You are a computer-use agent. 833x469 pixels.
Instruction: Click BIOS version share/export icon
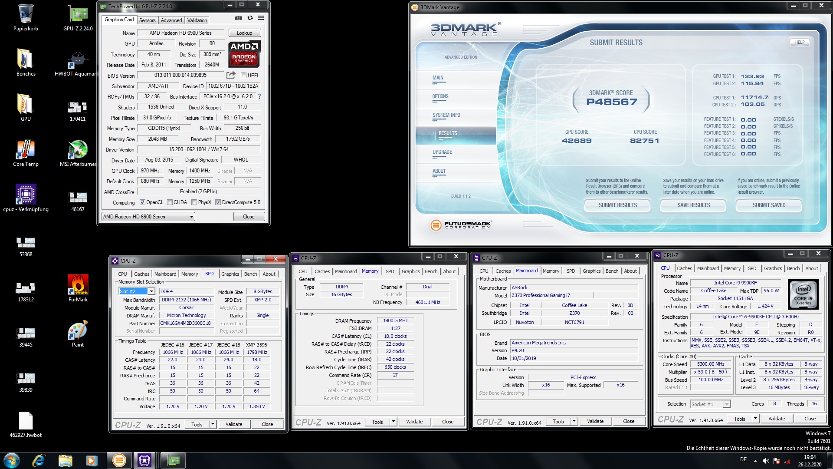tap(231, 75)
